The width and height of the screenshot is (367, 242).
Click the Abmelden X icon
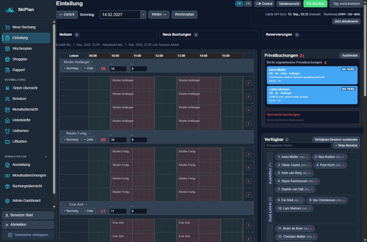[x=7, y=225]
